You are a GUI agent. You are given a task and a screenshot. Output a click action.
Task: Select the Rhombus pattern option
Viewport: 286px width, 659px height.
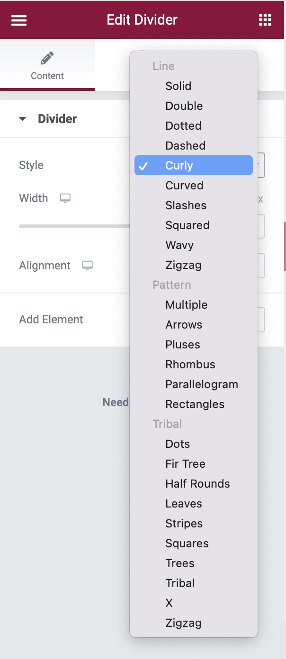point(190,365)
